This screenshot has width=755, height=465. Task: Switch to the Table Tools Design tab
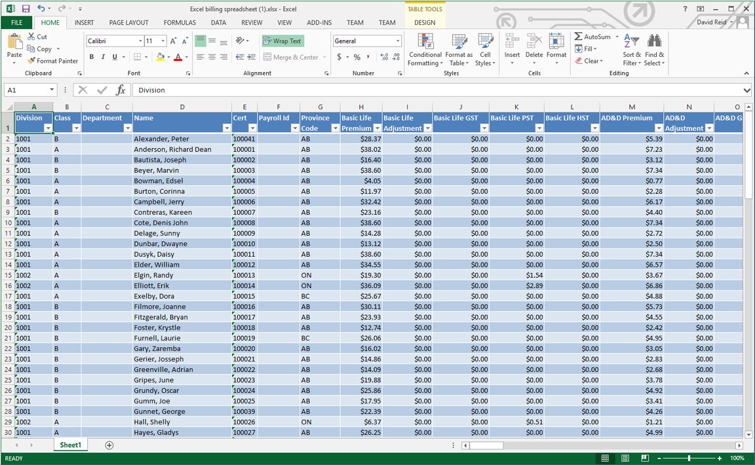click(424, 22)
